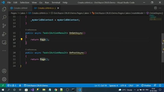Open the feedback icon in status bar
The height and width of the screenshot is (92, 164).
pos(155,85)
